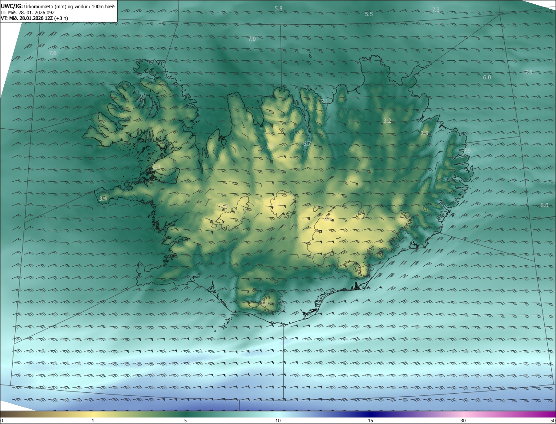Image resolution: width=556 pixels, height=424 pixels.
Task: Click the 1 tick on the color scale
Action: (93, 421)
